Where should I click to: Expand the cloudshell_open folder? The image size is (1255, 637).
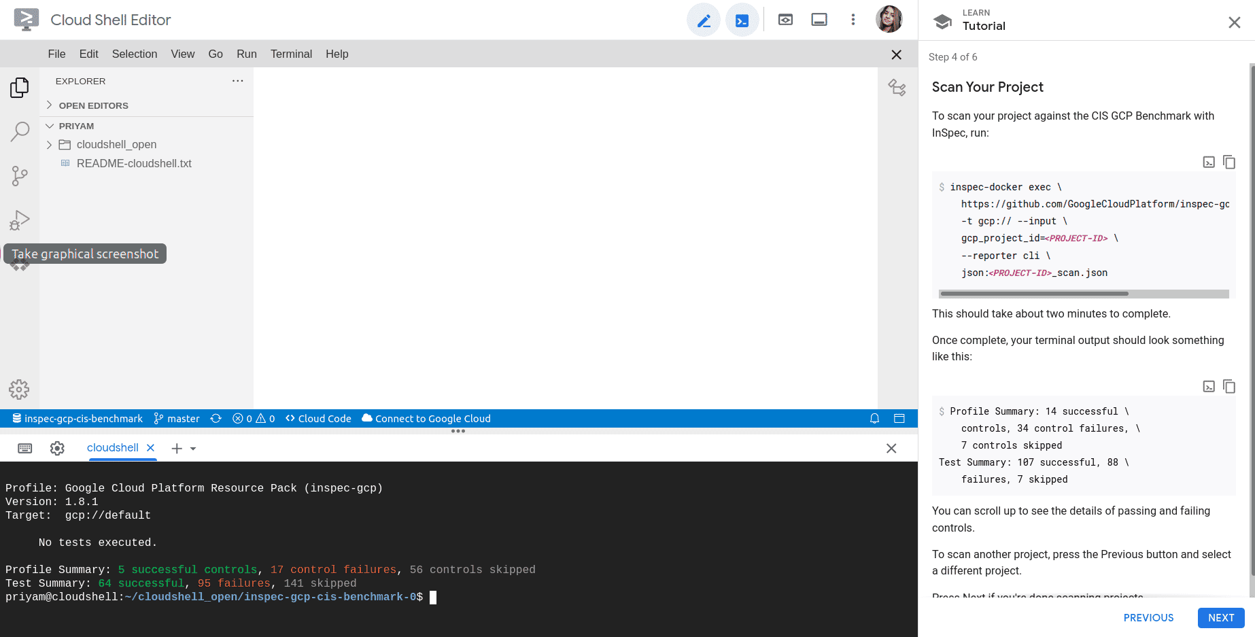pyautogui.click(x=146, y=144)
